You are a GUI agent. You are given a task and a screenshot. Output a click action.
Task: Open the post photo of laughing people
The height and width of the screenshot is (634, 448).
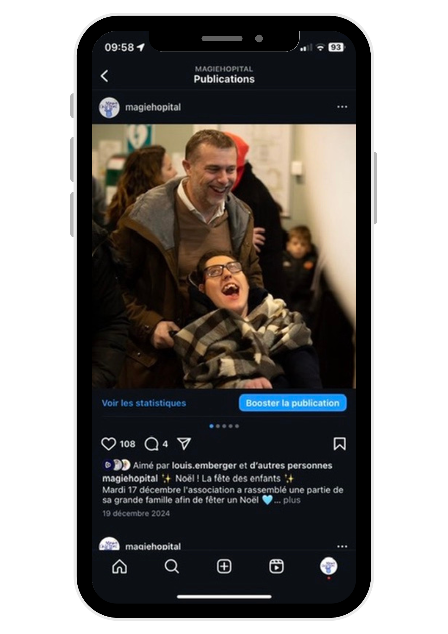point(224,256)
